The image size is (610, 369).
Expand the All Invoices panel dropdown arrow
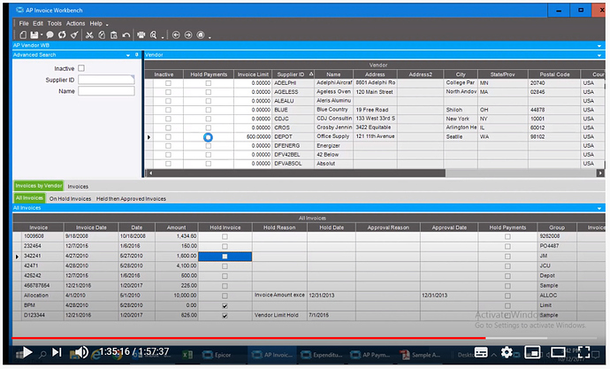pyautogui.click(x=601, y=207)
